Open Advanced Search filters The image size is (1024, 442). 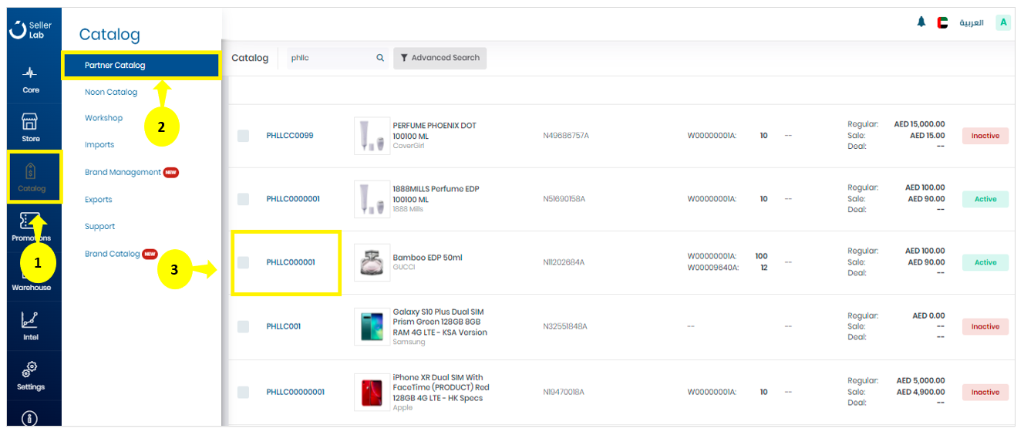click(440, 58)
